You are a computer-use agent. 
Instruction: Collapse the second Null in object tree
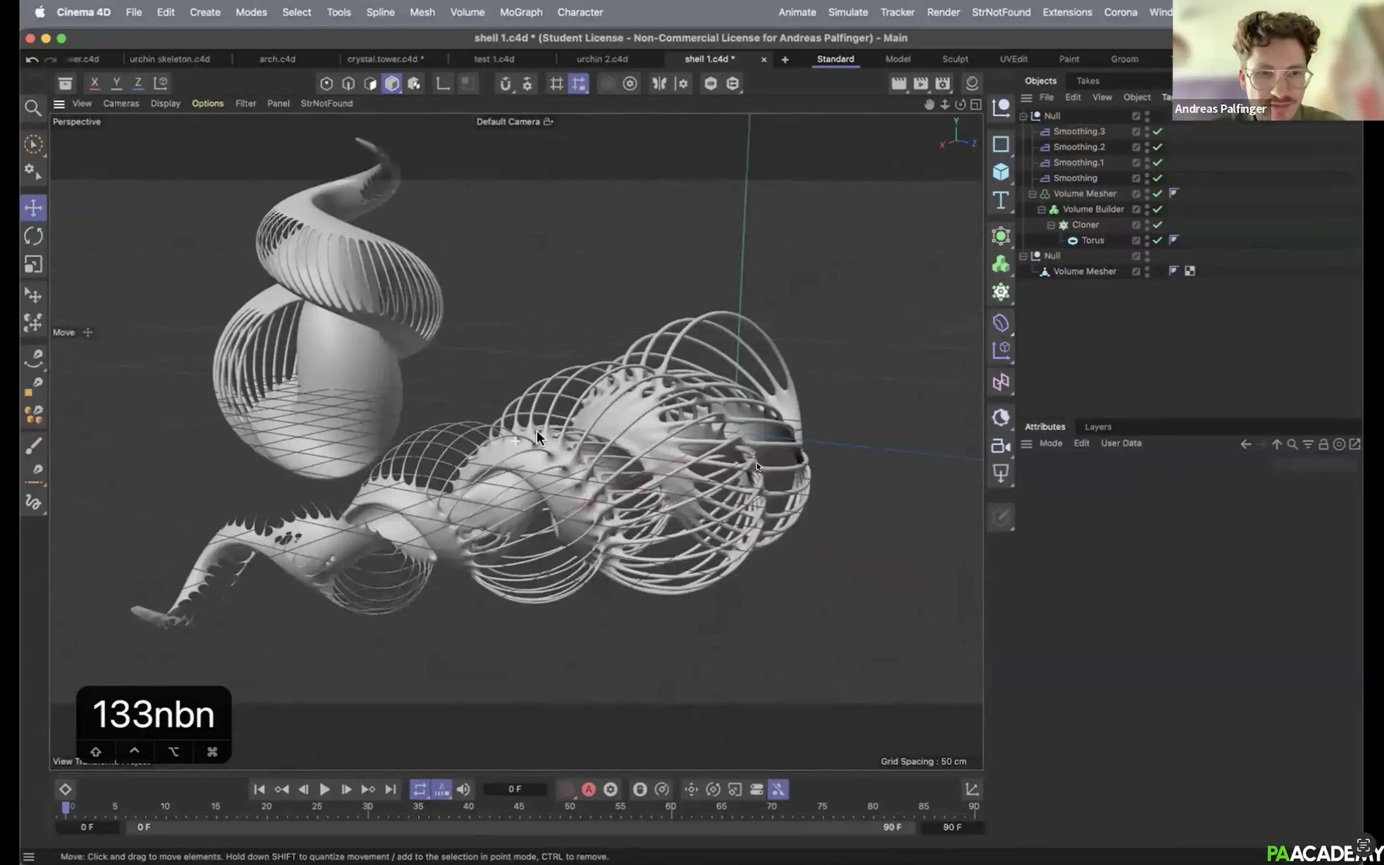(1023, 256)
